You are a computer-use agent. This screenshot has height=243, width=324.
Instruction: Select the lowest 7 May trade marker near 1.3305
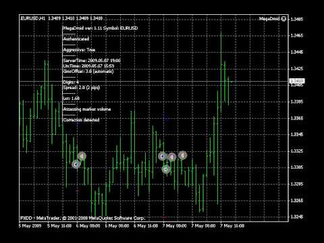(166, 169)
